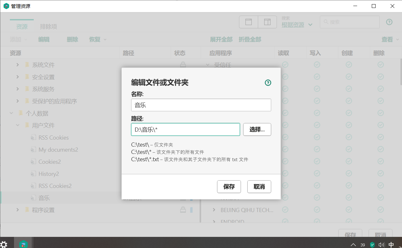Toggle 创建 permission for BEIJING QIHU TECH...
402x248 pixels.
(x=349, y=210)
